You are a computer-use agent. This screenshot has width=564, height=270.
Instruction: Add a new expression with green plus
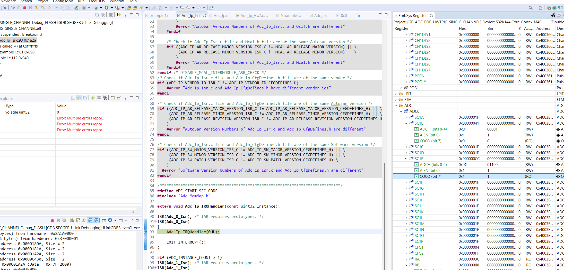[x=93, y=98]
